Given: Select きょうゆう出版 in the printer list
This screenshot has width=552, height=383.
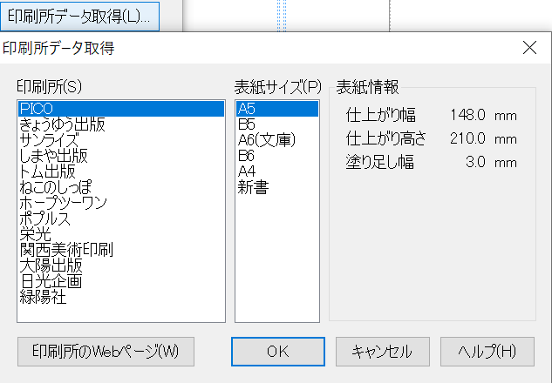Looking at the screenshot, I should 121,124.
